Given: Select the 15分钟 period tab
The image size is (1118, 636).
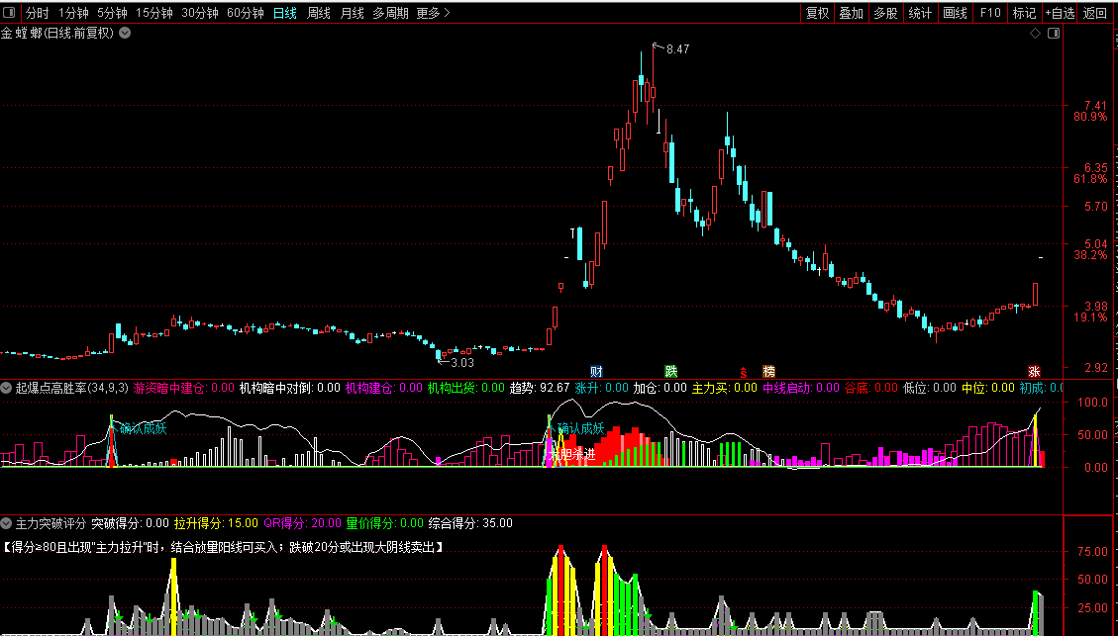Looking at the screenshot, I should click(x=154, y=13).
